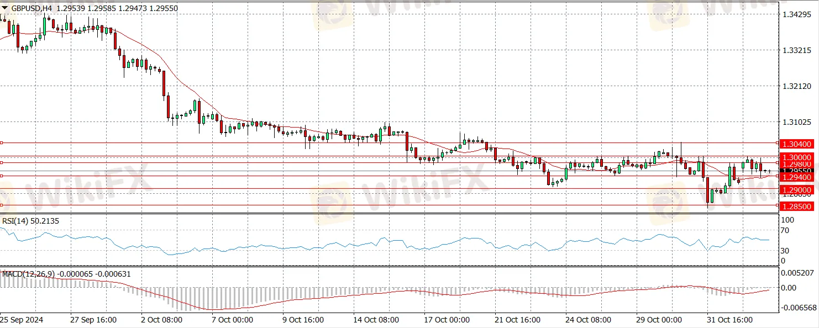
Task: Select the 1.29400 red price label
Action: [x=796, y=177]
